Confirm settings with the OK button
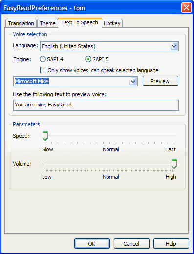 pos(92,244)
